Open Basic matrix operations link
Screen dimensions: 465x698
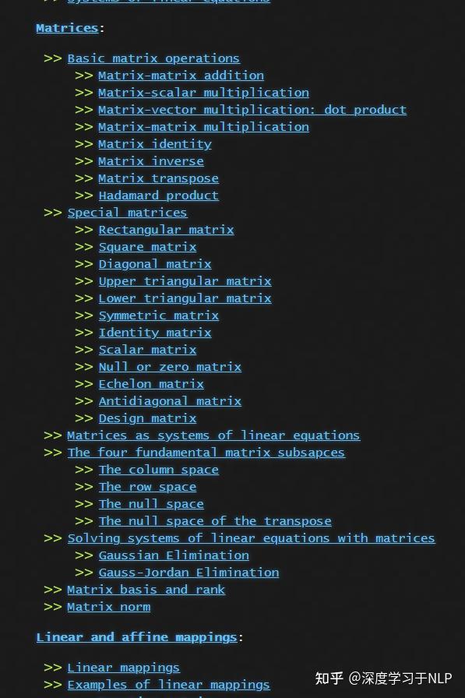pyautogui.click(x=153, y=58)
